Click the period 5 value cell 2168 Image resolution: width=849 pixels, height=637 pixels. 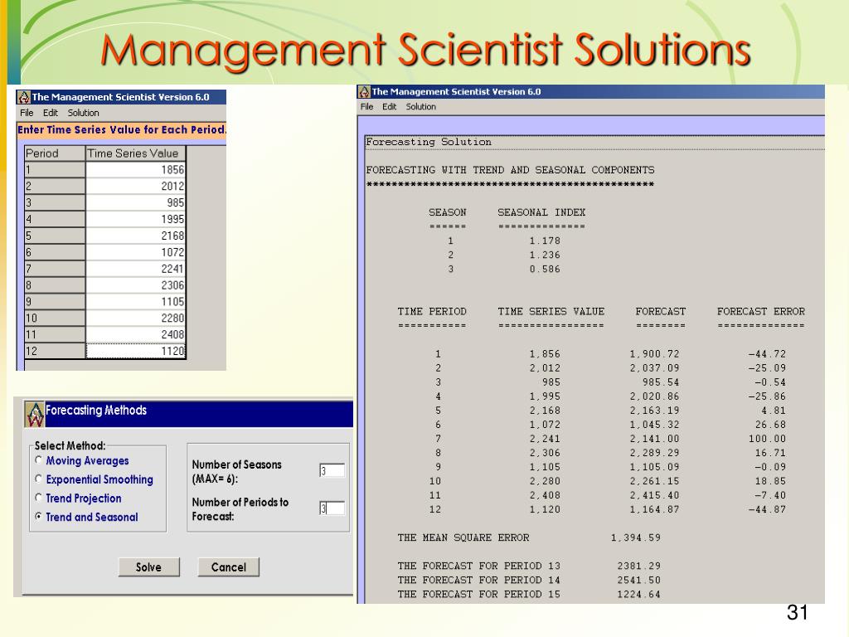tap(135, 236)
